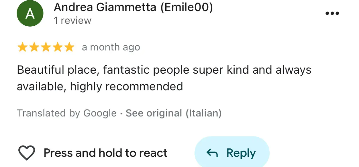This screenshot has width=359, height=167.
Task: Click the reply arrow icon
Action: tap(212, 153)
